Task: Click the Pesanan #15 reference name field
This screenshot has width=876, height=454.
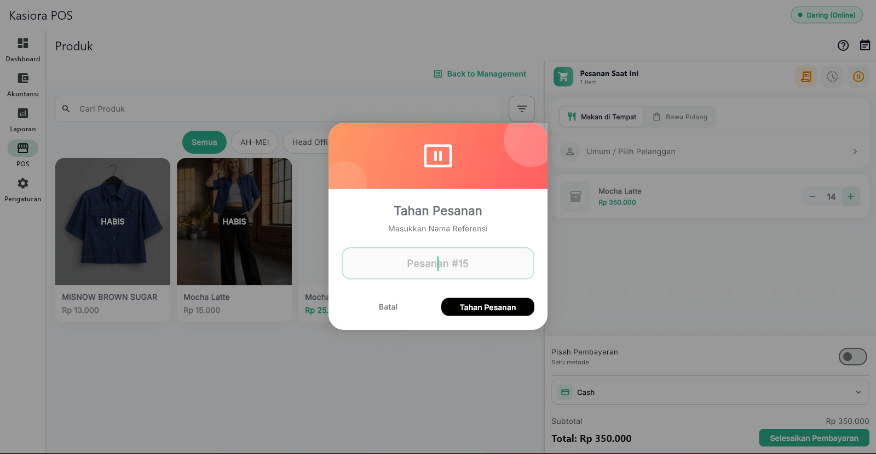Action: click(x=438, y=264)
